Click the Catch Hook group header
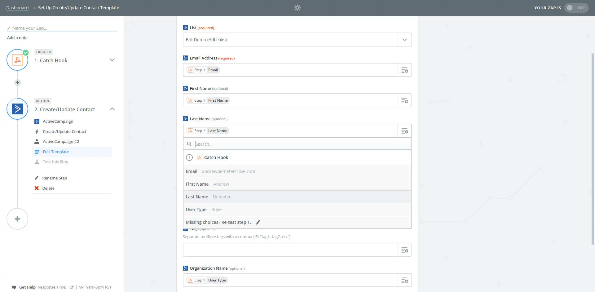 (x=297, y=157)
